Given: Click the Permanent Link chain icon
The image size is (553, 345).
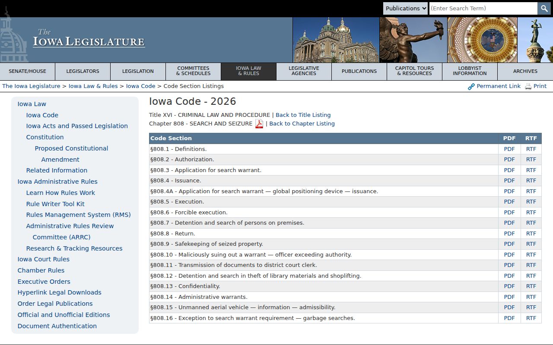Looking at the screenshot, I should [471, 87].
